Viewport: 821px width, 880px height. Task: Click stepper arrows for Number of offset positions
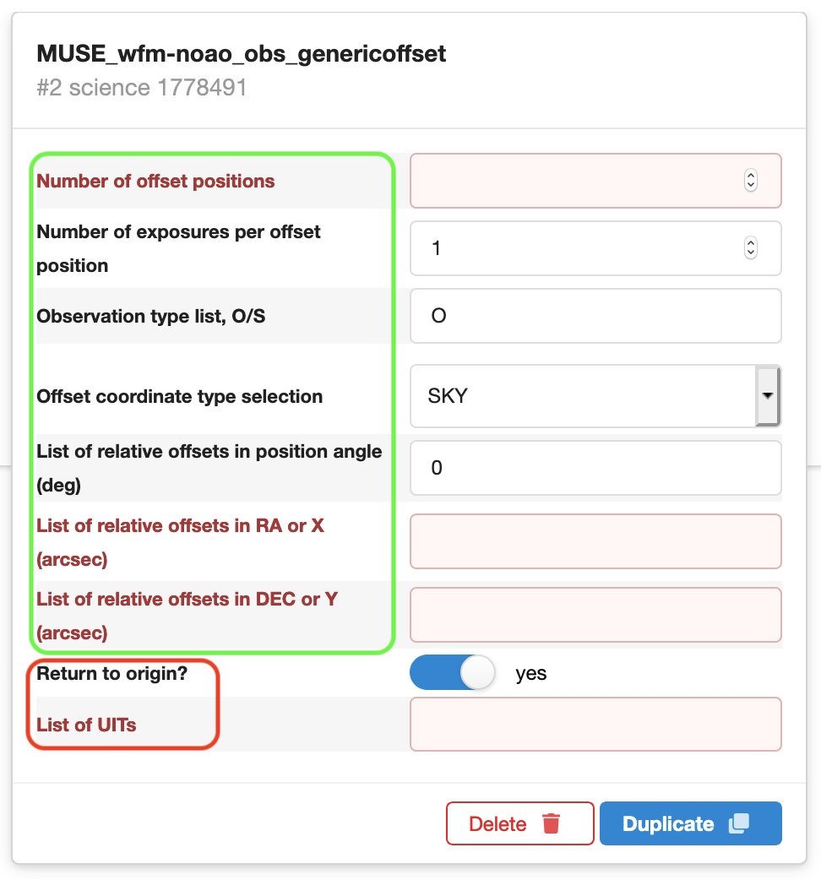click(x=750, y=181)
